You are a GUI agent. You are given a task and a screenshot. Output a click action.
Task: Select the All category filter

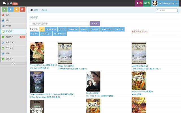42,29
